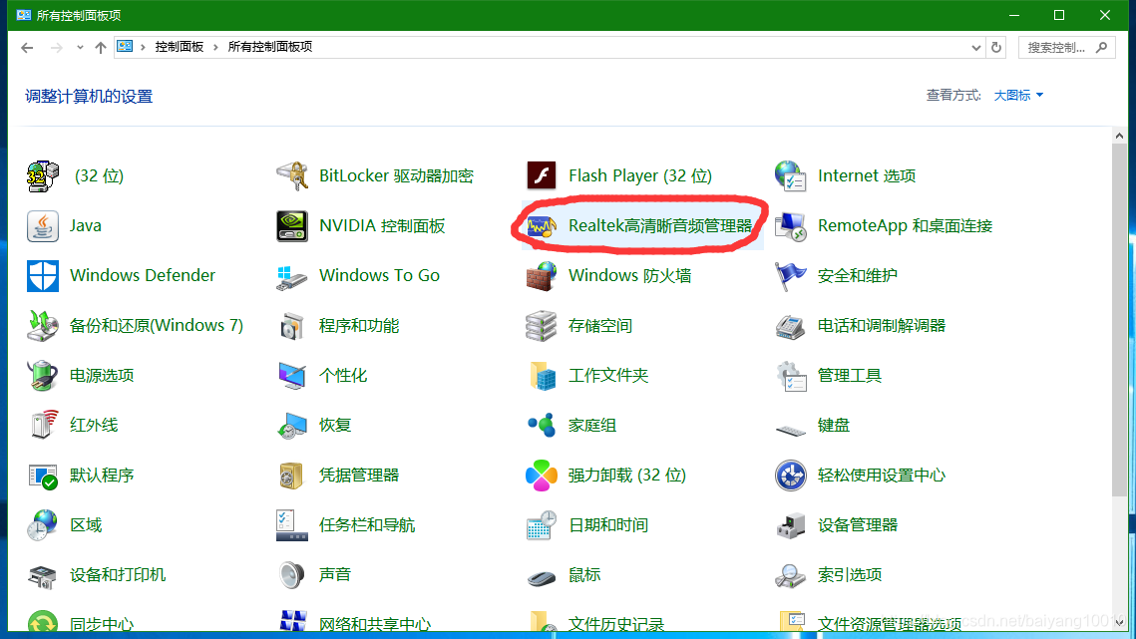Click the Windows 防火墙 brick wall icon

542,276
